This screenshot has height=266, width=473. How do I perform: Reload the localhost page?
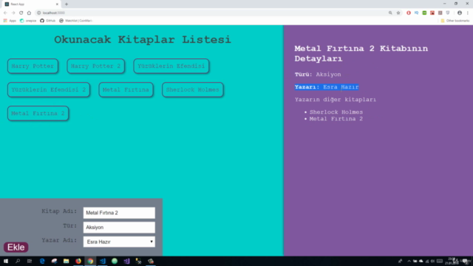pyautogui.click(x=21, y=13)
